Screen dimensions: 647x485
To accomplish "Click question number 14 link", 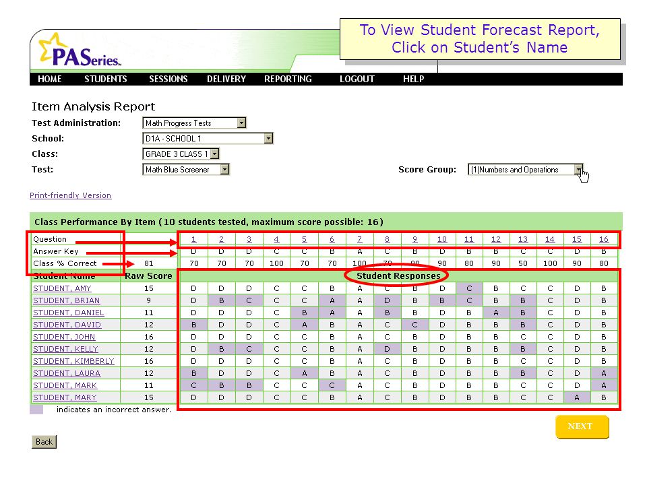I will [550, 239].
